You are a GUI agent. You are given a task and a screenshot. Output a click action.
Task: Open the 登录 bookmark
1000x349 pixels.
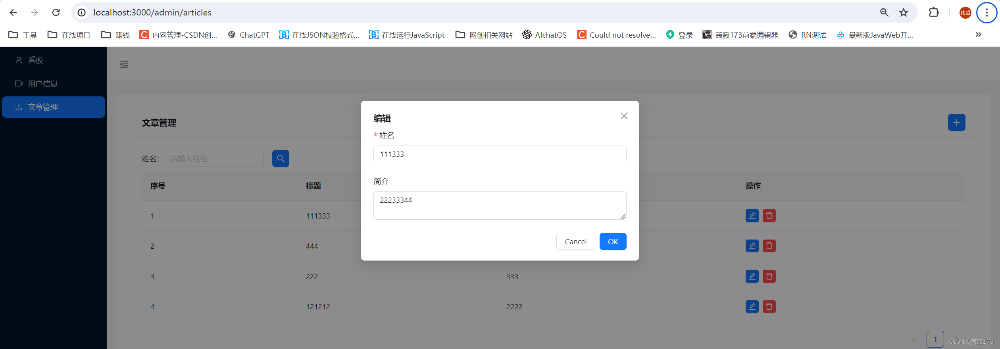(679, 35)
